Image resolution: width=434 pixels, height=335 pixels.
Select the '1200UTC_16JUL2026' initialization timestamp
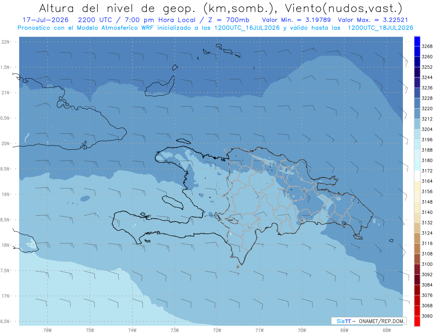(247, 28)
